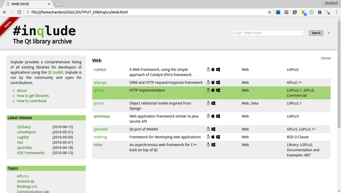This screenshot has height=193, width=341.
Task: Click the Google Custom Search field
Action: click(267, 33)
